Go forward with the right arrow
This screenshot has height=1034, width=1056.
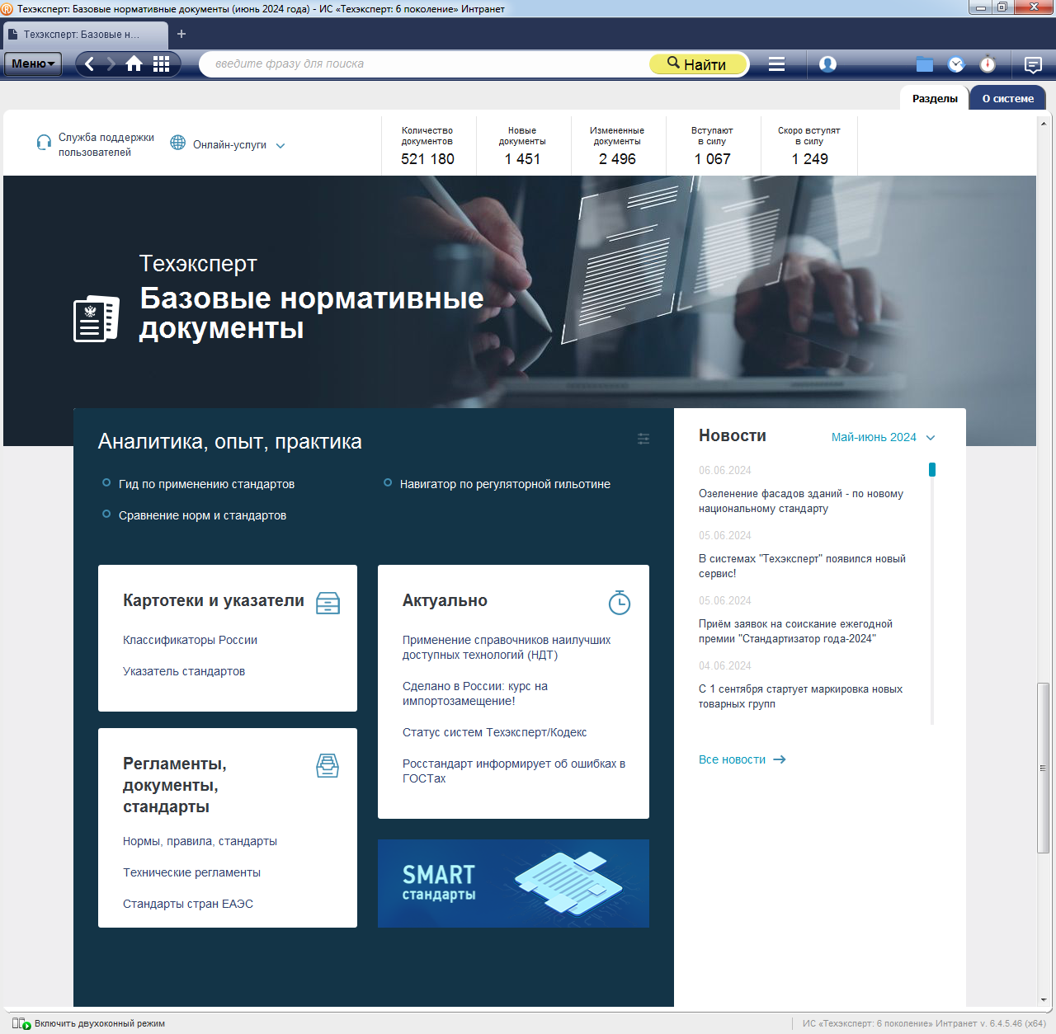coord(111,63)
